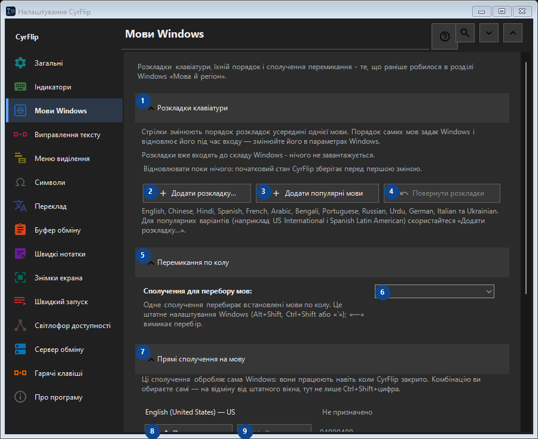
Task: Click the Не призначено status text
Action: pos(347,412)
